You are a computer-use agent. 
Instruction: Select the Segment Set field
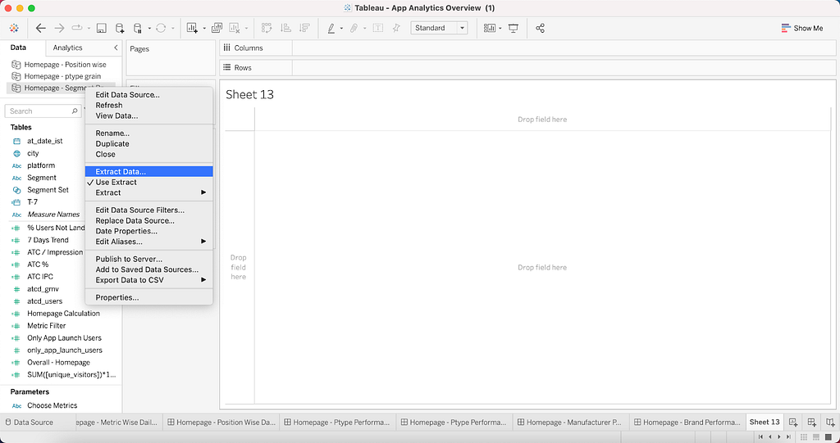48,190
